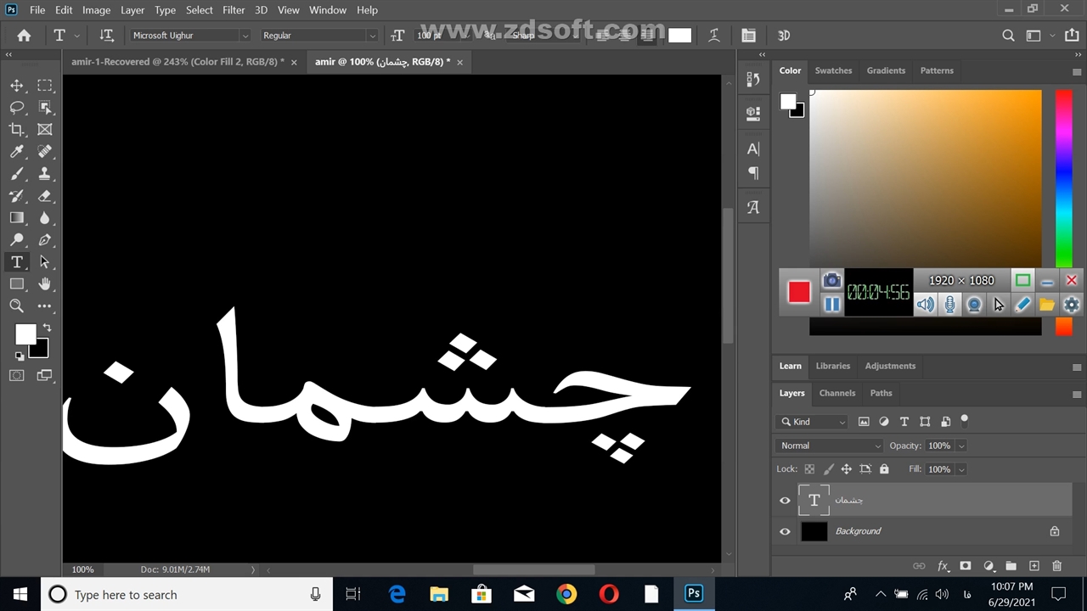Toggle visibility of the text layer
The image size is (1087, 611).
pyautogui.click(x=785, y=501)
